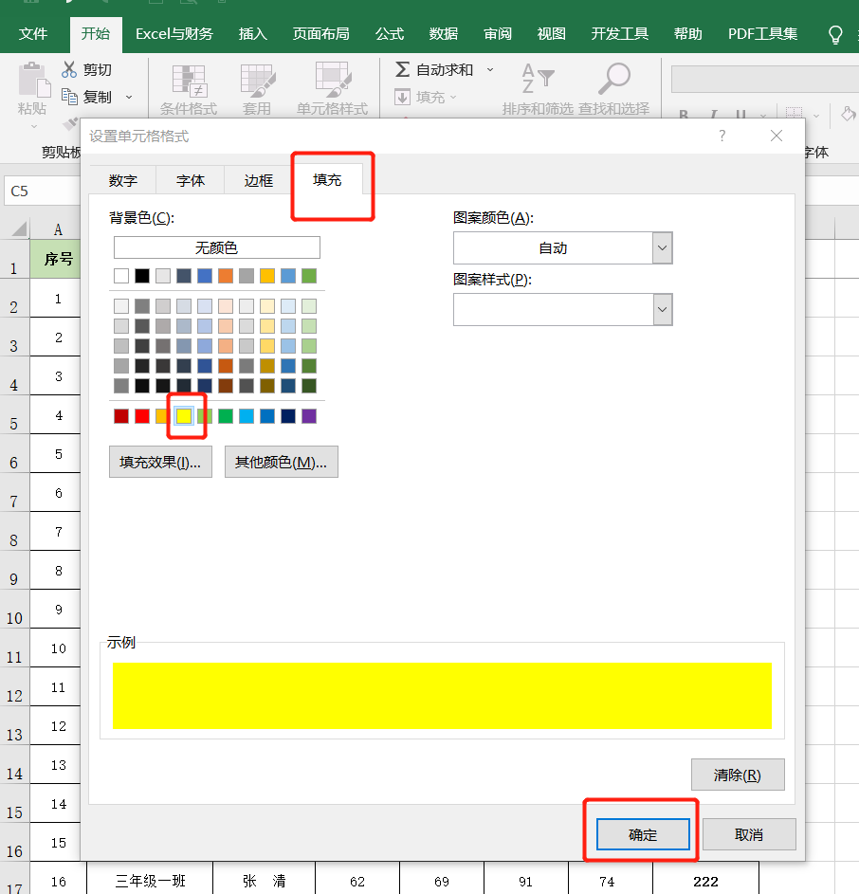Open the 数字 dialog tab
Screen dimensions: 859x894
coord(123,181)
